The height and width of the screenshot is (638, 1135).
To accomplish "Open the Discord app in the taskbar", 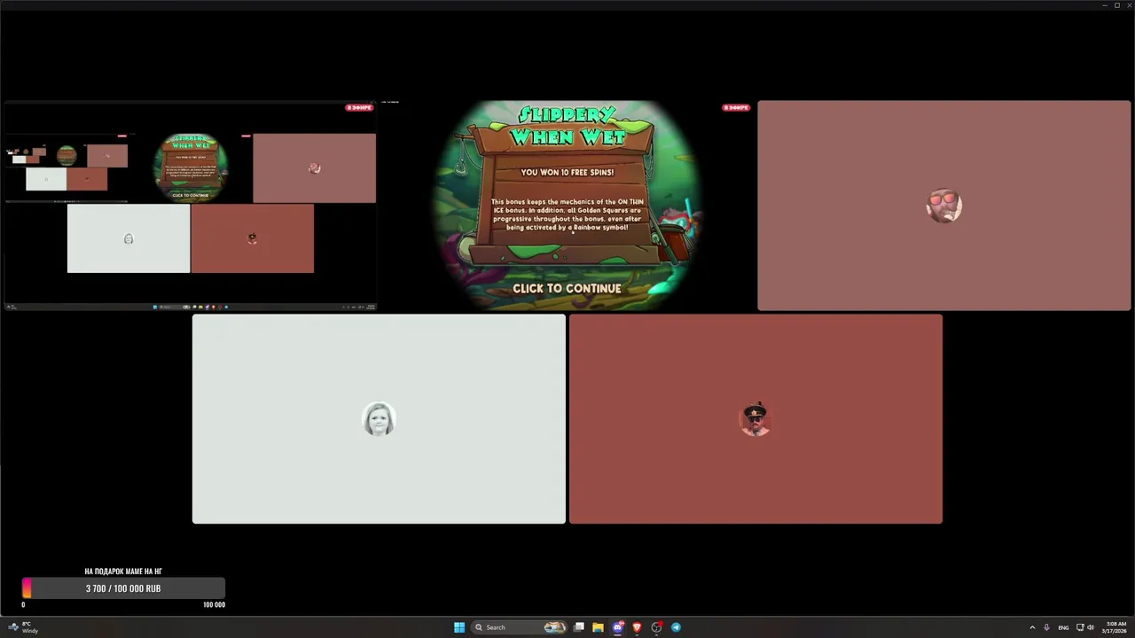I will (x=618, y=627).
